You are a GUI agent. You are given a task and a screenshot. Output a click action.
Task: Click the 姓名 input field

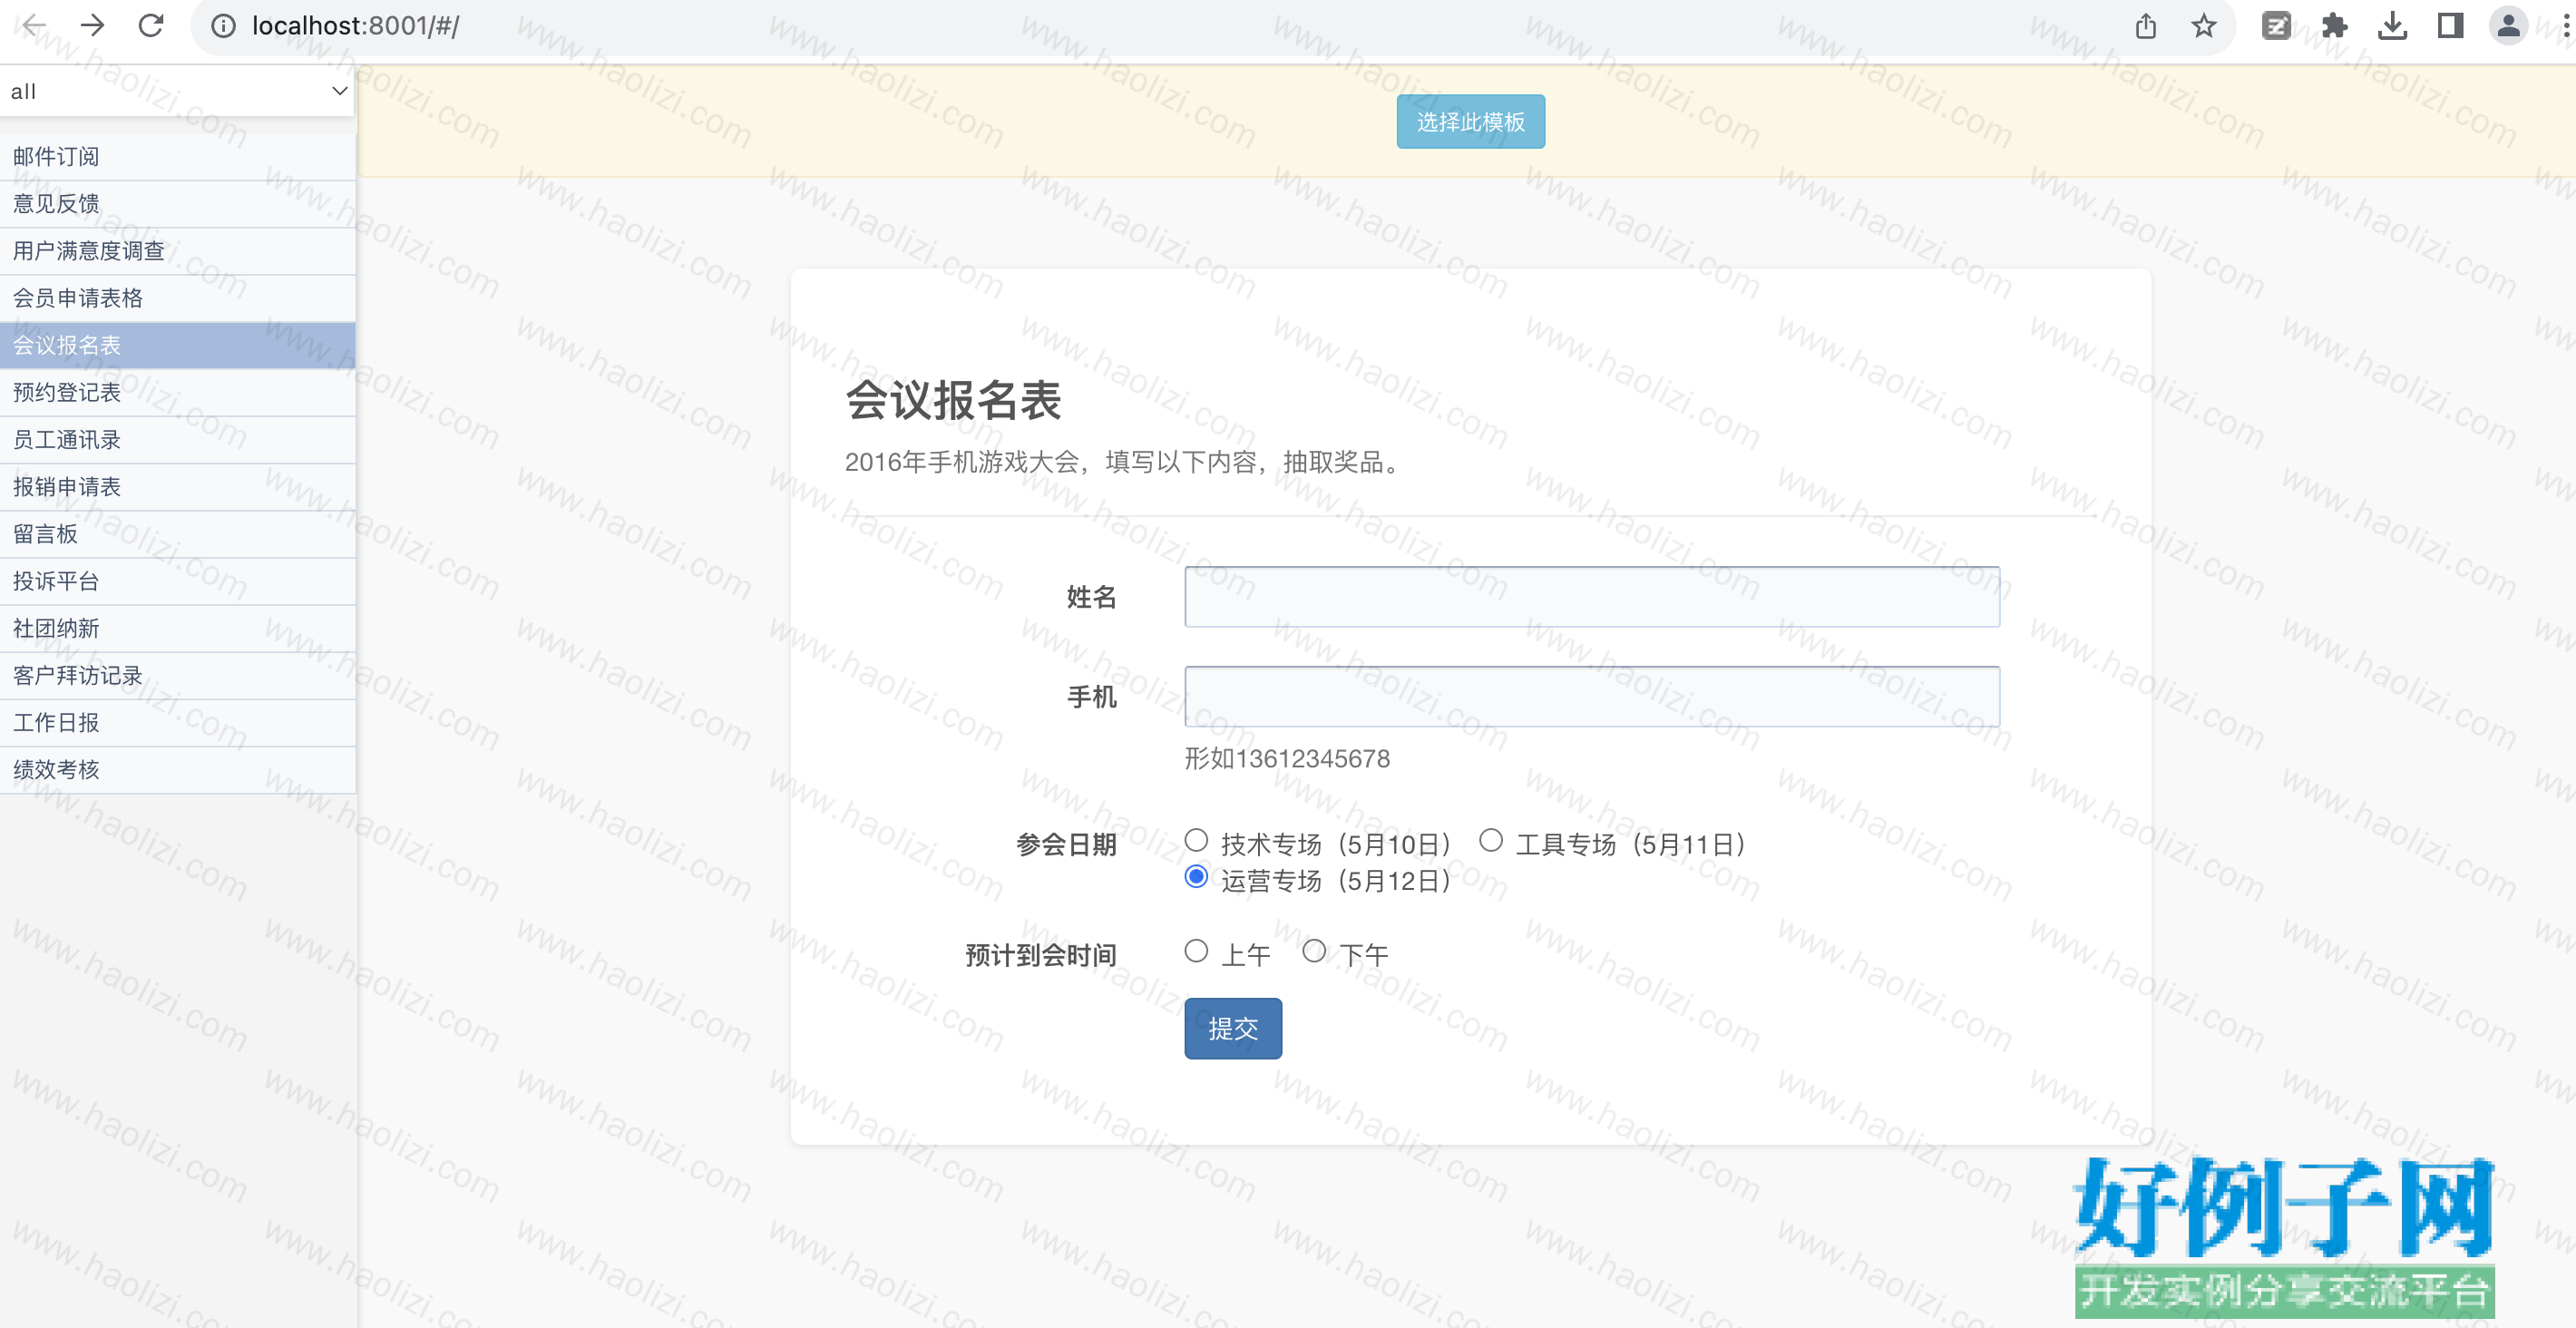[x=1592, y=597]
